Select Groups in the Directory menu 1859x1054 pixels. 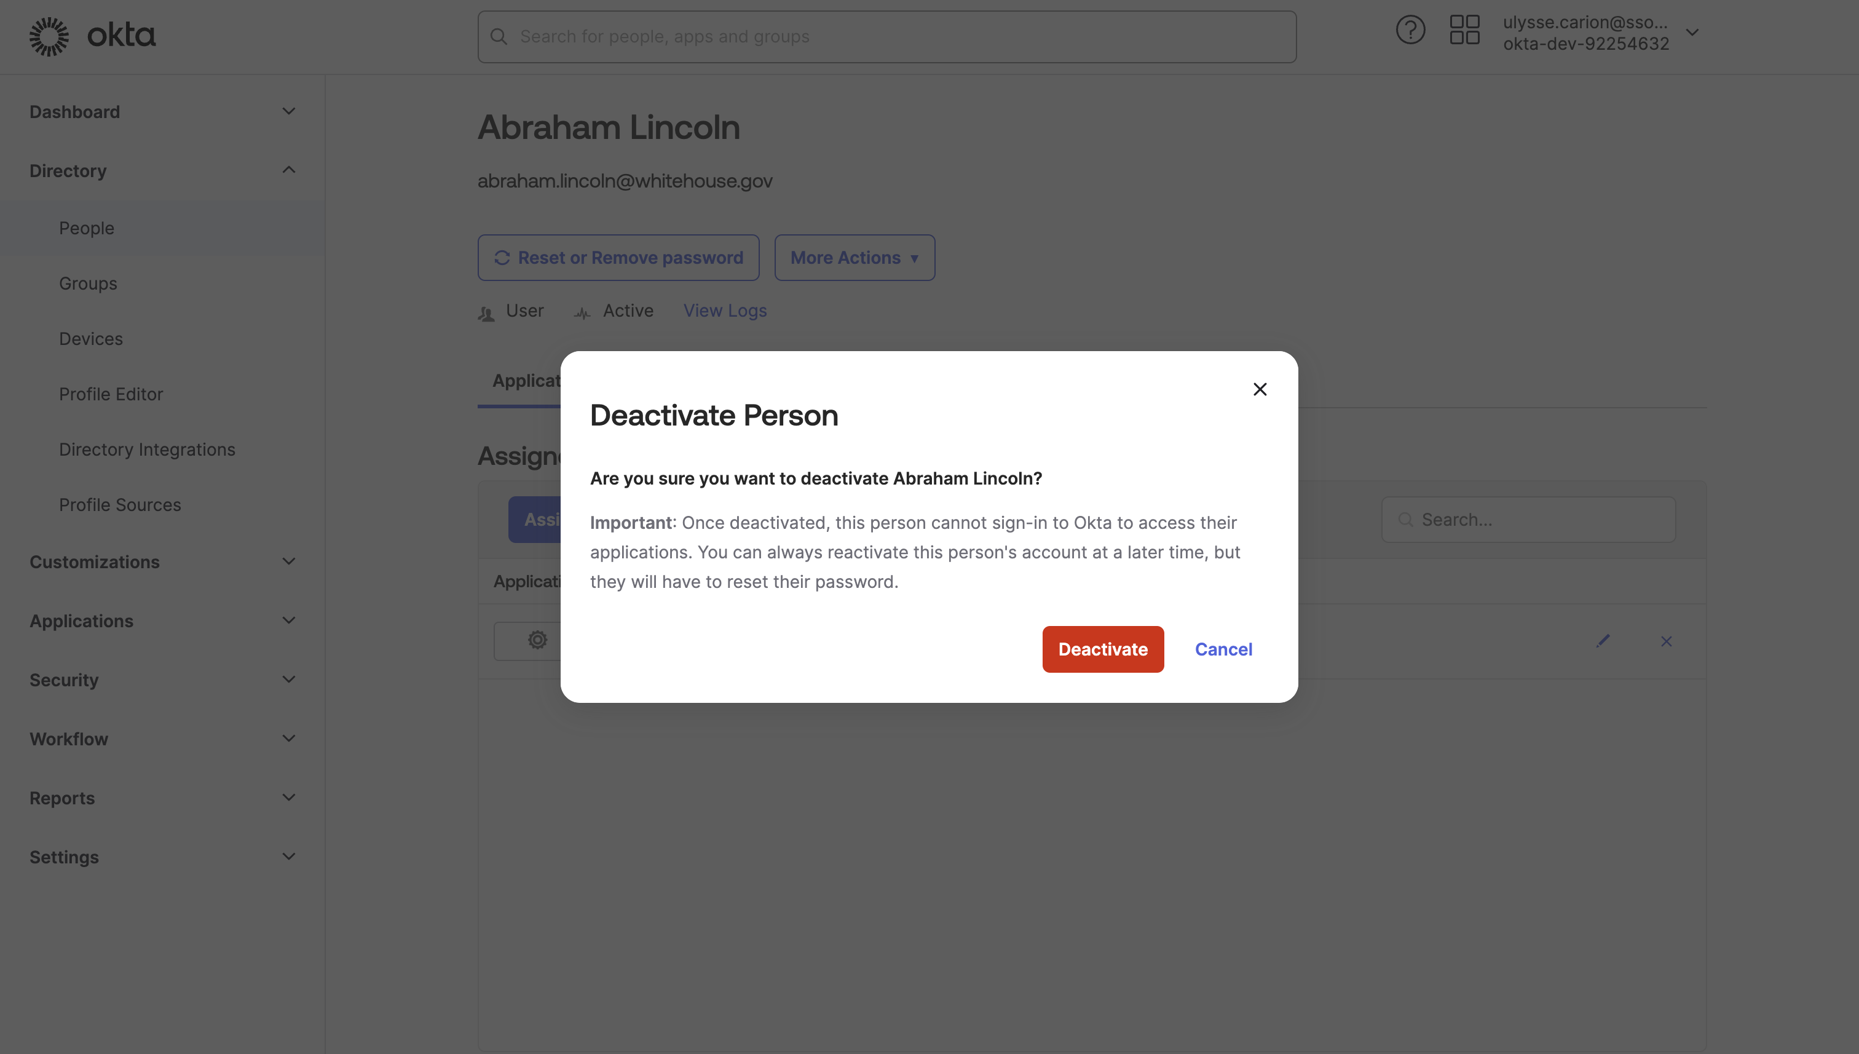(87, 283)
